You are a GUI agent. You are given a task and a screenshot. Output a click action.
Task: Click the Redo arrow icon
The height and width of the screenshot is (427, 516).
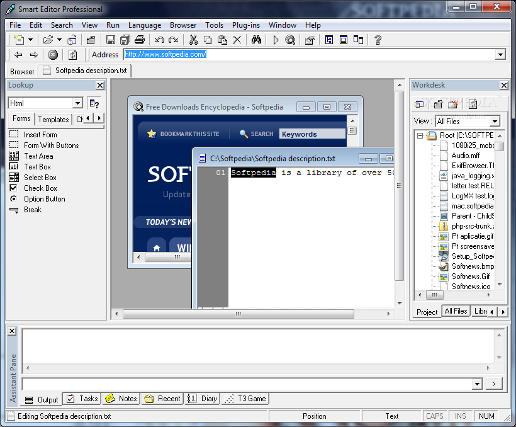coord(174,40)
